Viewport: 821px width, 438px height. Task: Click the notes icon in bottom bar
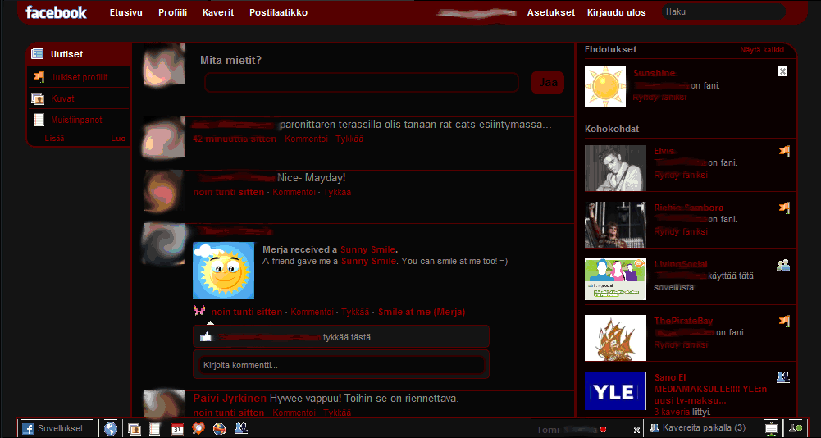point(154,429)
